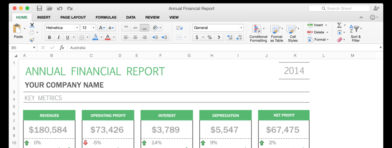This screenshot has width=392, height=148.
Task: Align text right
Action: tap(144, 37)
